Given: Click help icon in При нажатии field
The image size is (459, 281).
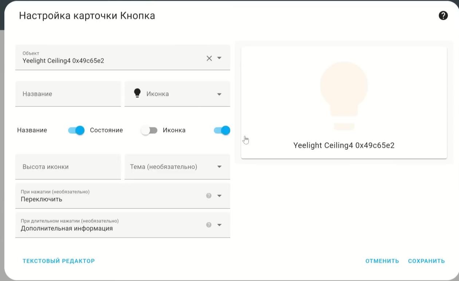Looking at the screenshot, I should [209, 196].
